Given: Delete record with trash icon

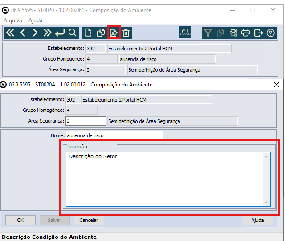Looking at the screenshot, I should click(x=126, y=33).
